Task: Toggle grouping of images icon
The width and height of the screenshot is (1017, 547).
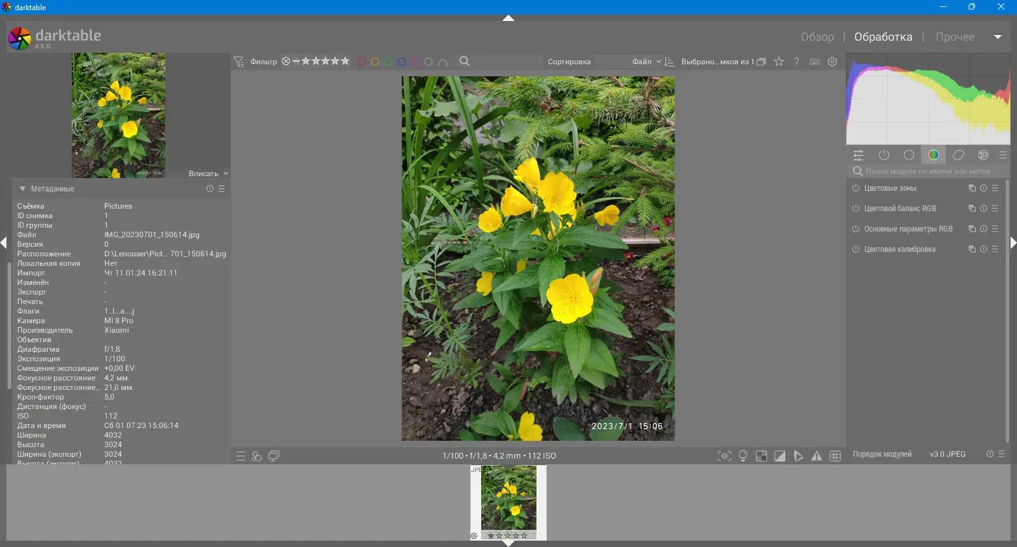Action: [761, 62]
